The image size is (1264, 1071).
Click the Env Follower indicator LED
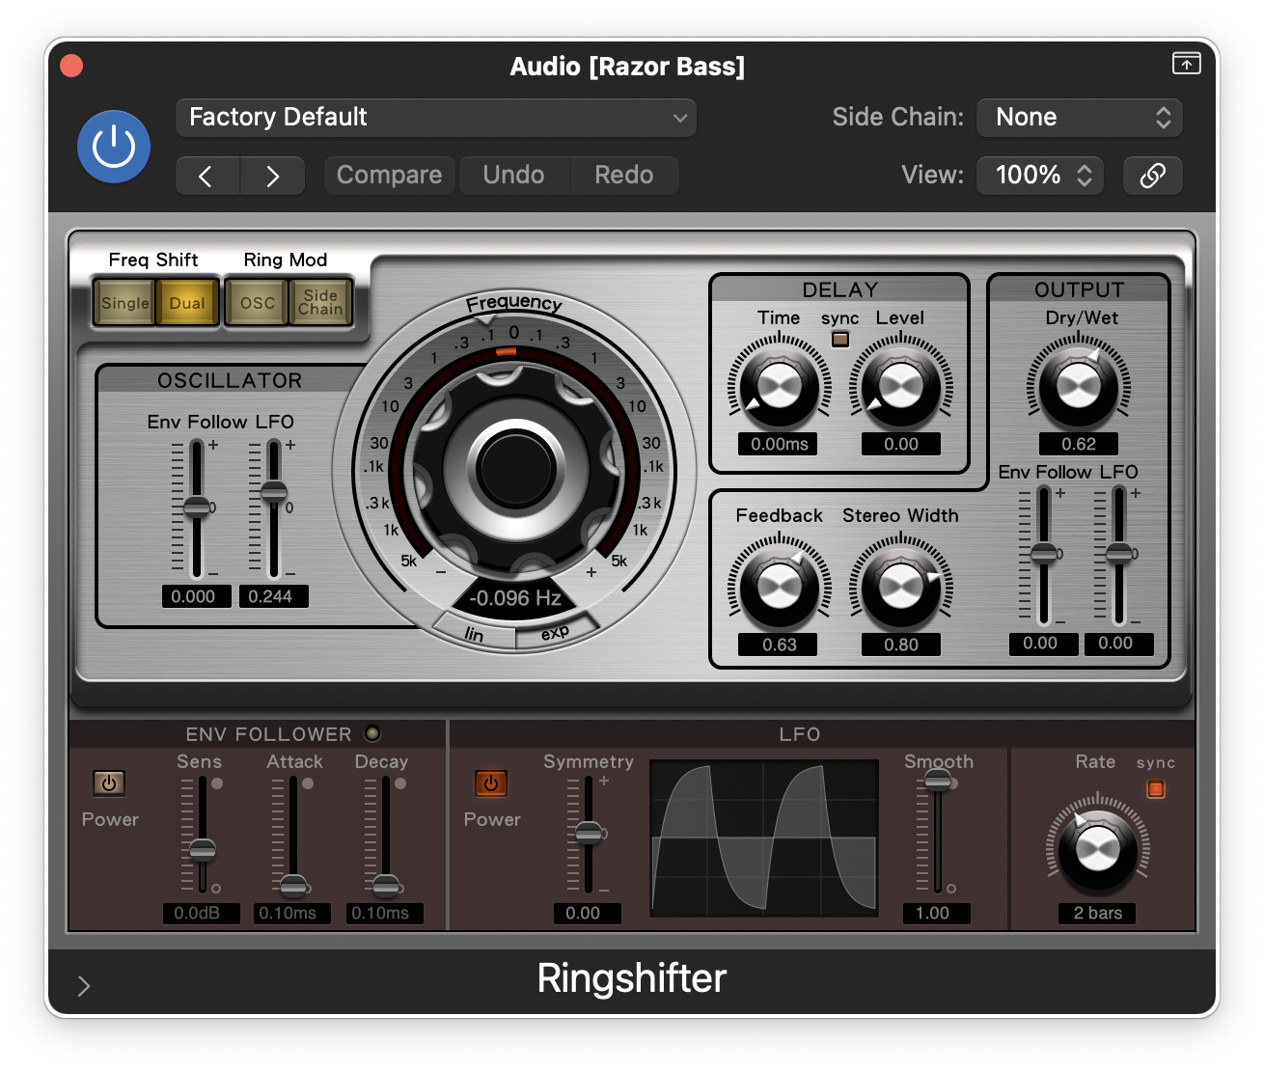pos(372,733)
